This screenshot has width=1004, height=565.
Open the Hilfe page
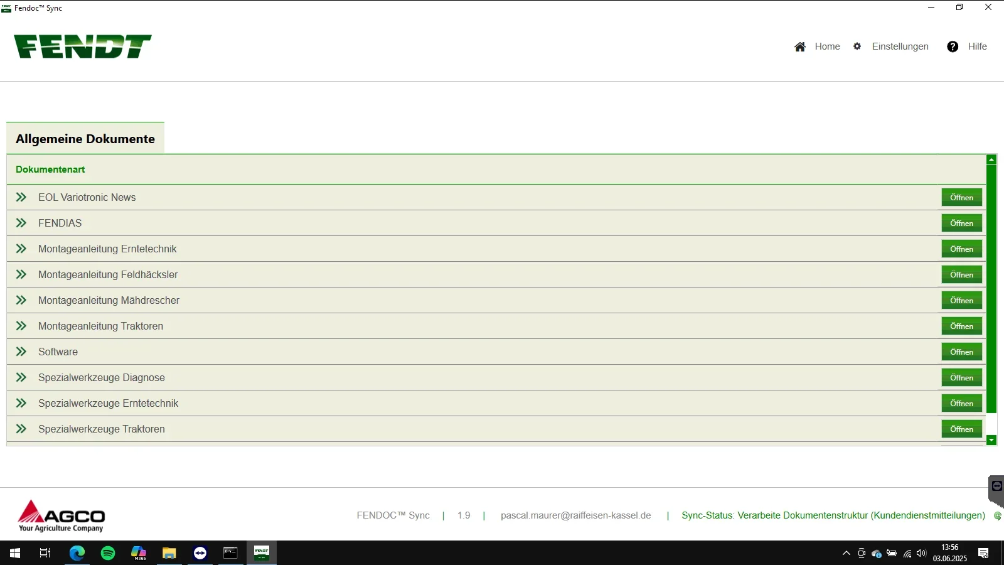pos(977,46)
